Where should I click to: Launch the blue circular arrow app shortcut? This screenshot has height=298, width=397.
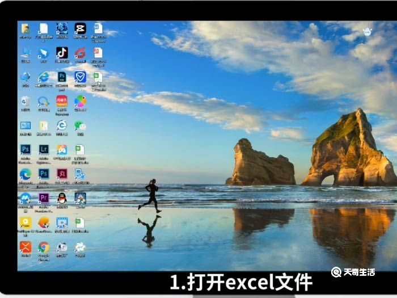[x=44, y=102]
